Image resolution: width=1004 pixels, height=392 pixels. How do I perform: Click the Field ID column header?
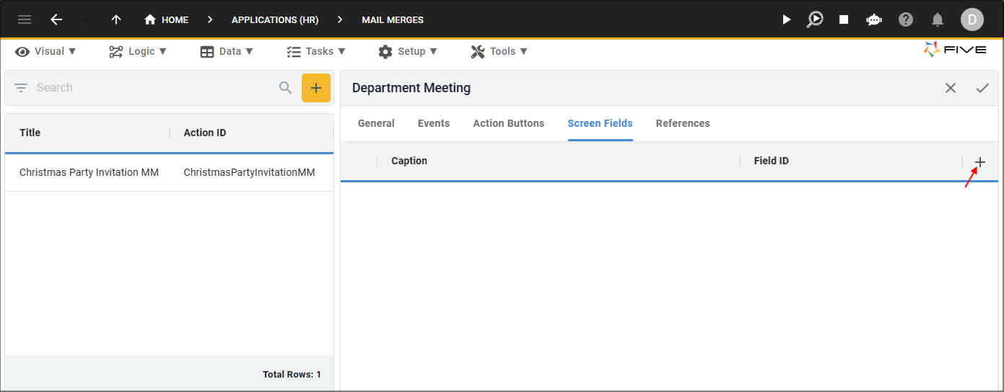[x=772, y=161]
